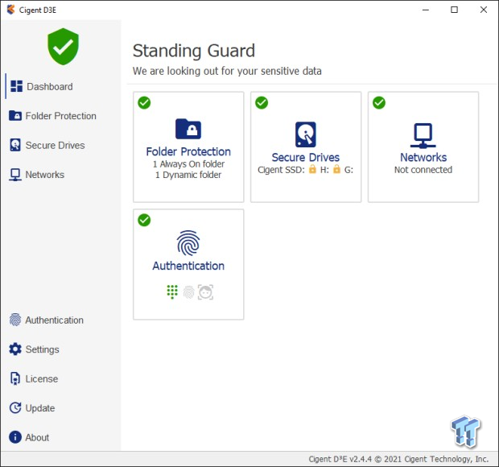The height and width of the screenshot is (467, 499).
Task: Click the Cigent logo in title bar
Action: click(x=10, y=10)
